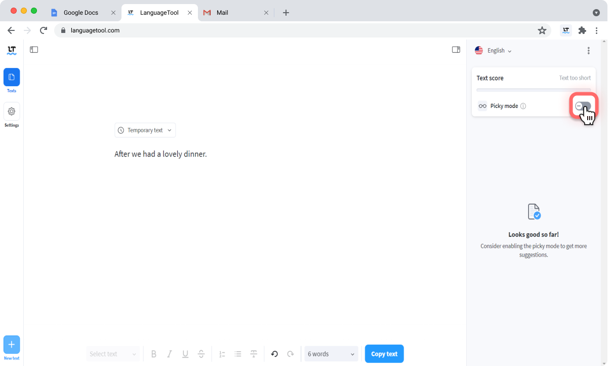Click the Text score bar

coord(534,90)
